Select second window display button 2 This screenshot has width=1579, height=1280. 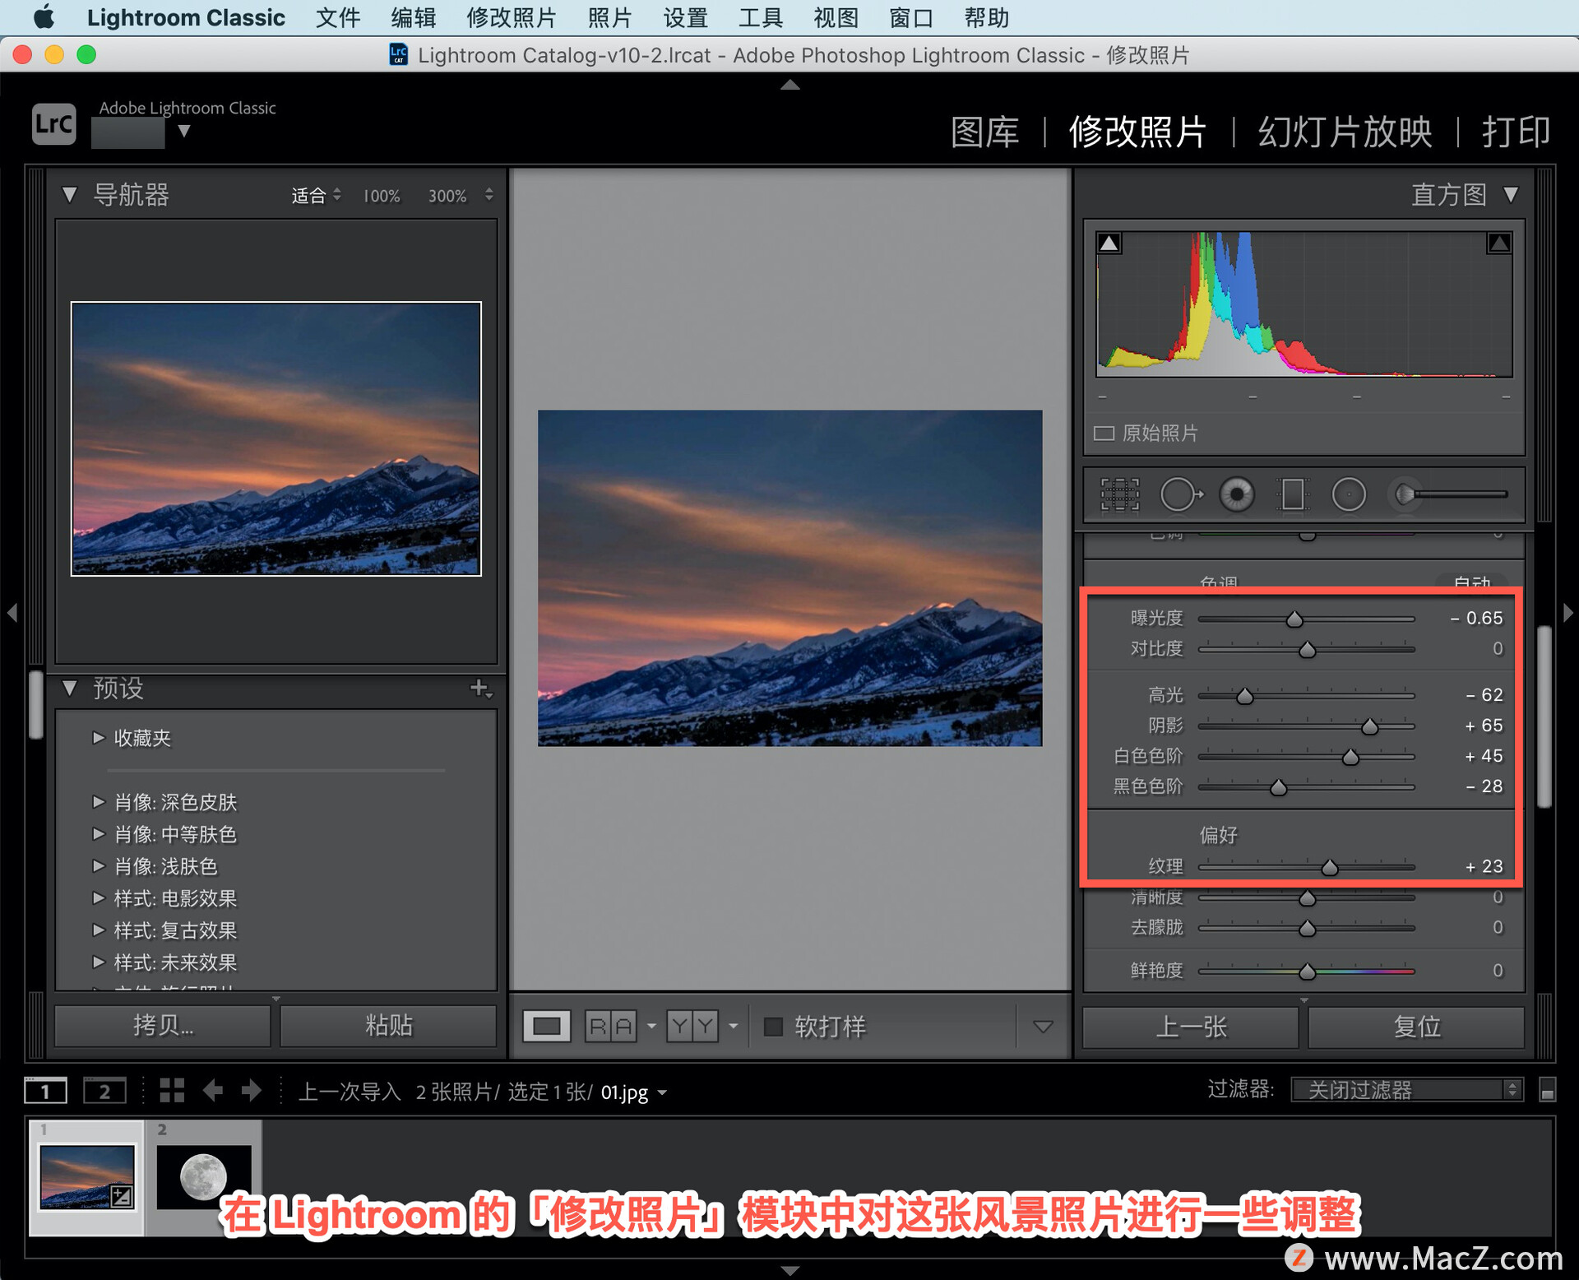pyautogui.click(x=104, y=1091)
